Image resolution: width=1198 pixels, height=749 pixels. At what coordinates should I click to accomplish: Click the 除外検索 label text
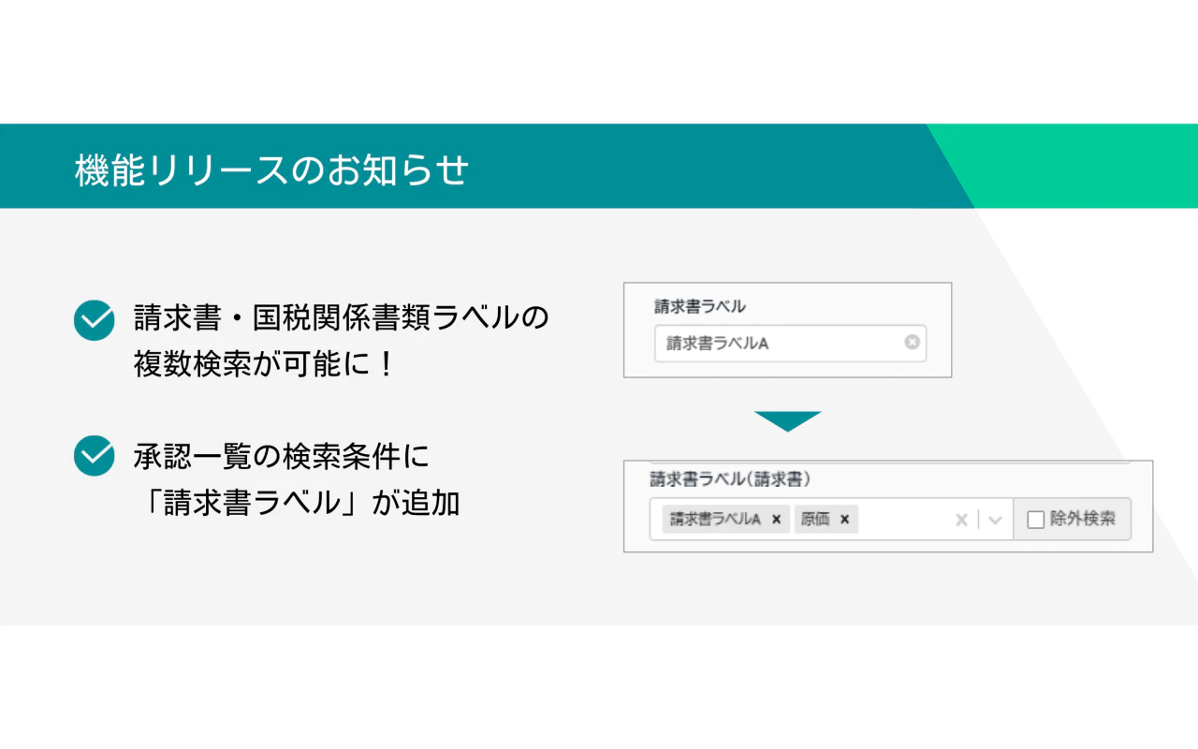click(1082, 519)
